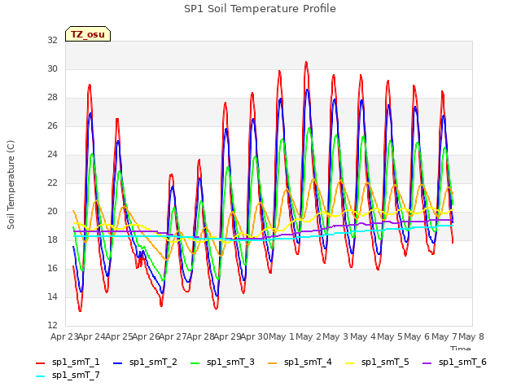The height and width of the screenshot is (391, 521).
Task: Click the May 2 x-axis tick label
Action: [309, 336]
